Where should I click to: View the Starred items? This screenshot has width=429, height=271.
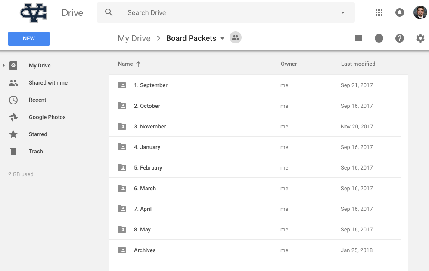[x=37, y=134]
